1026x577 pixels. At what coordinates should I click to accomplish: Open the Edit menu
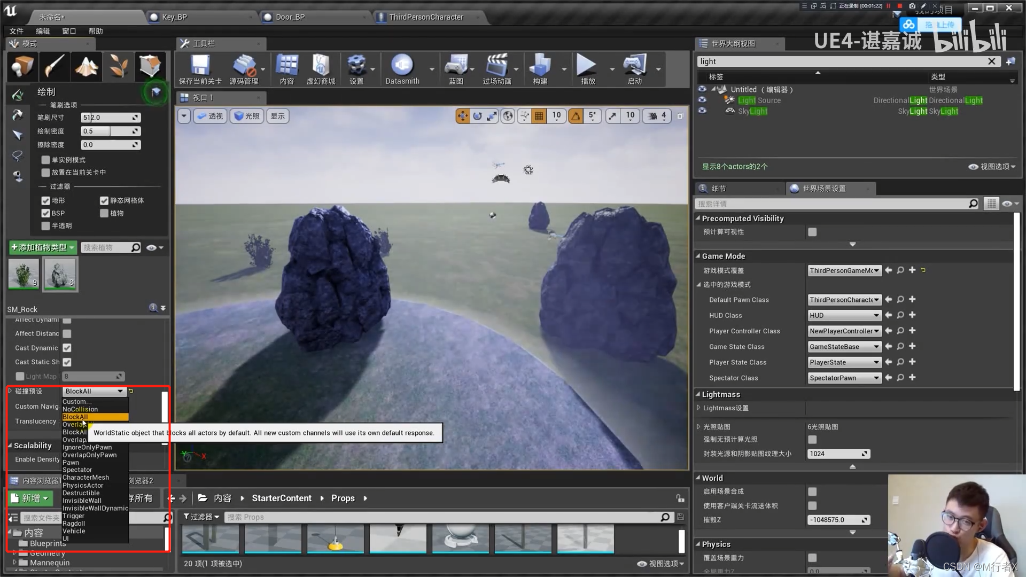click(x=43, y=31)
